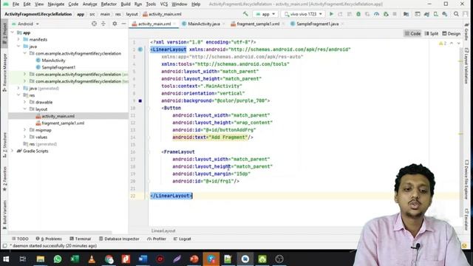The image size is (473, 266).
Task: Click the gutter icon beside LinearLayout line
Action: pyautogui.click(x=140, y=50)
